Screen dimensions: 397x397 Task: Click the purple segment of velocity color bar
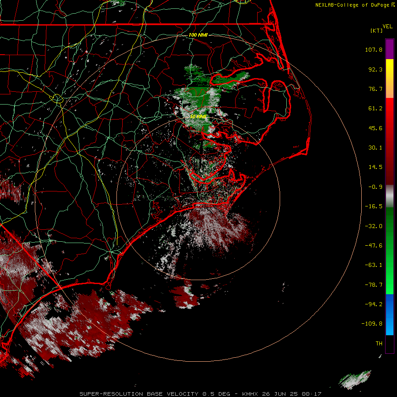pyautogui.click(x=390, y=49)
